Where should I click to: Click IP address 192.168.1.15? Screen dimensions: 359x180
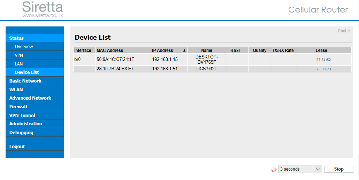[165, 60]
